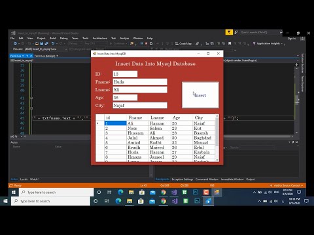Screen dimensions: 314x235
Task: Open the Debug menu
Action: click(x=63, y=38)
